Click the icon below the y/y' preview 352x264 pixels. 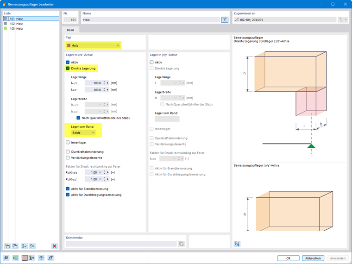coord(237,244)
